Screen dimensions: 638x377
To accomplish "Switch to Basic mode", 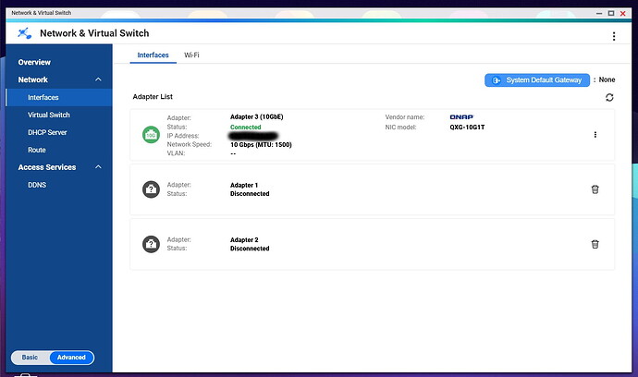I will click(x=31, y=358).
